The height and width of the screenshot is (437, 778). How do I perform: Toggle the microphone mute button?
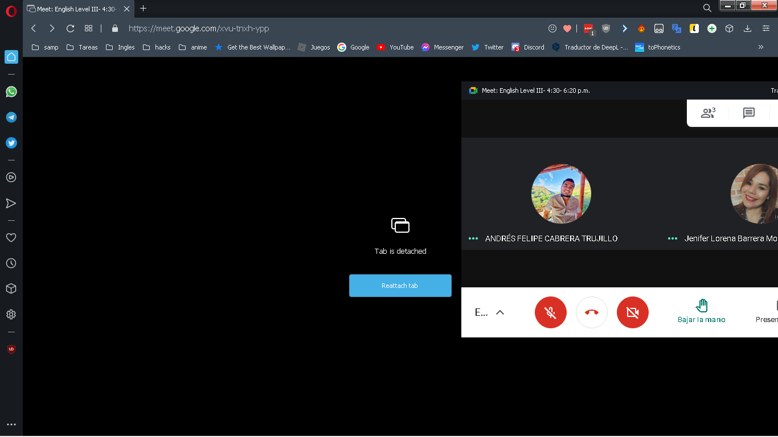[x=551, y=312]
